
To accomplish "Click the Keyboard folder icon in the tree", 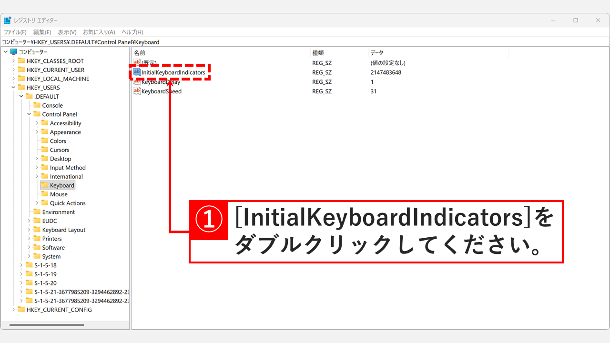I will (45, 185).
